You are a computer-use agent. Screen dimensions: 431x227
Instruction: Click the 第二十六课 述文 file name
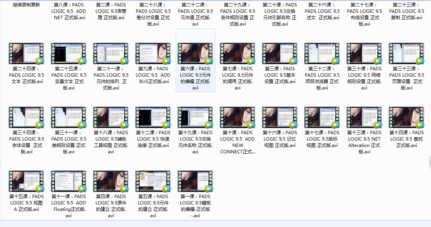click(322, 11)
